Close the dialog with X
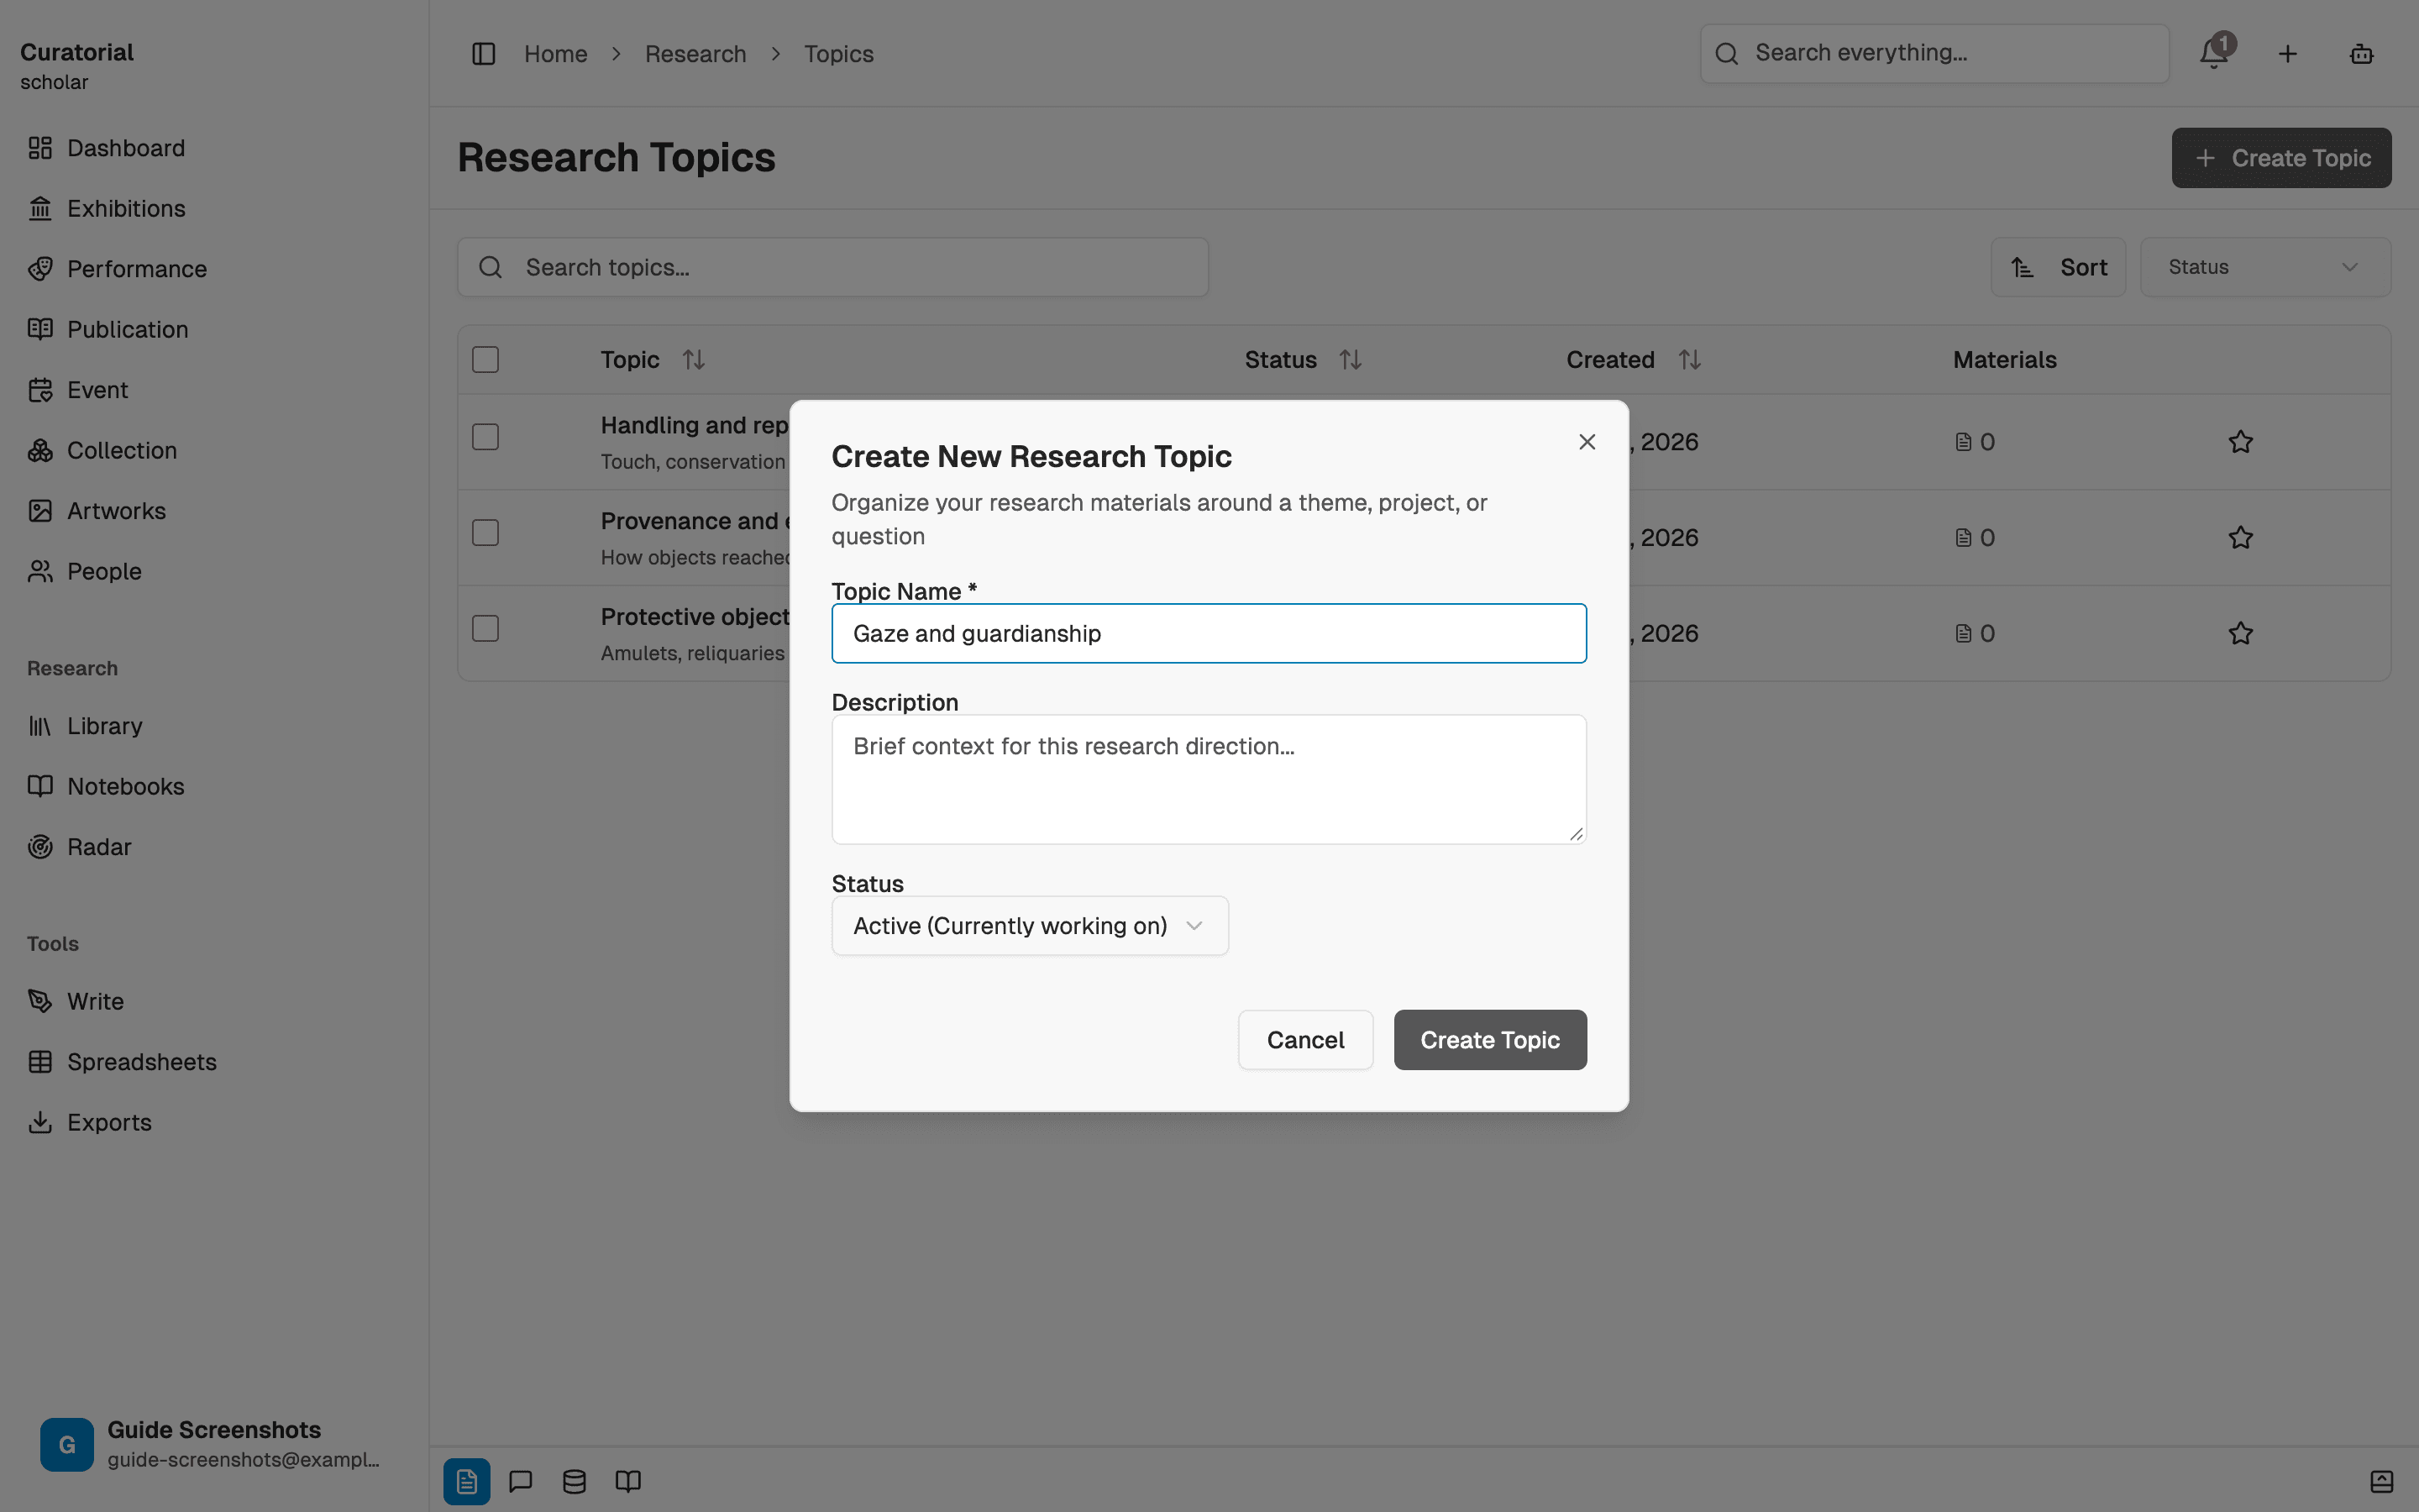The image size is (2419, 1512). click(1587, 442)
